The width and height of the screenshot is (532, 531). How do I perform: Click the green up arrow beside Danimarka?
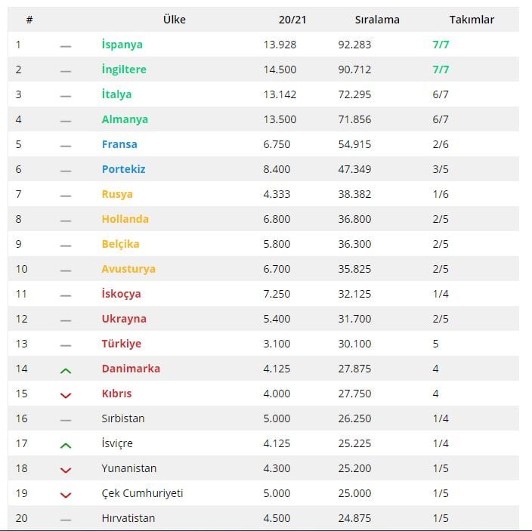click(66, 371)
